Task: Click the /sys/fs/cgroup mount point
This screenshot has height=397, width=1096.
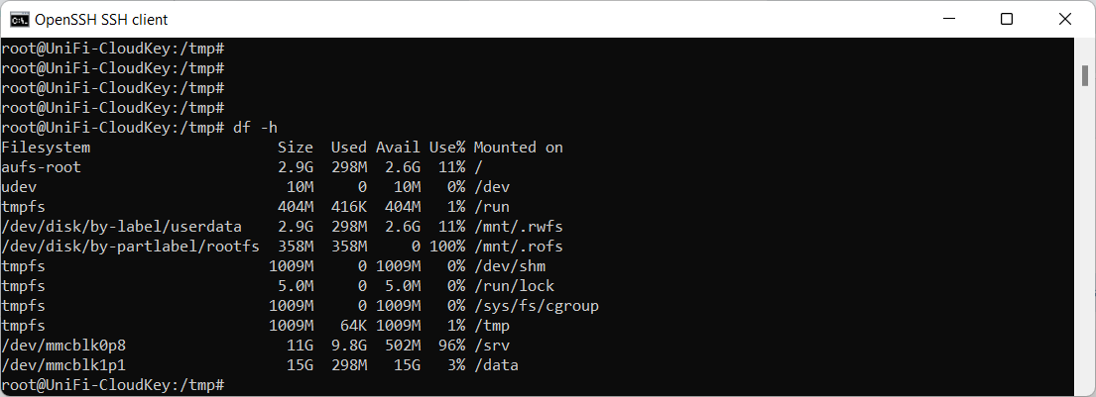Action: point(536,306)
